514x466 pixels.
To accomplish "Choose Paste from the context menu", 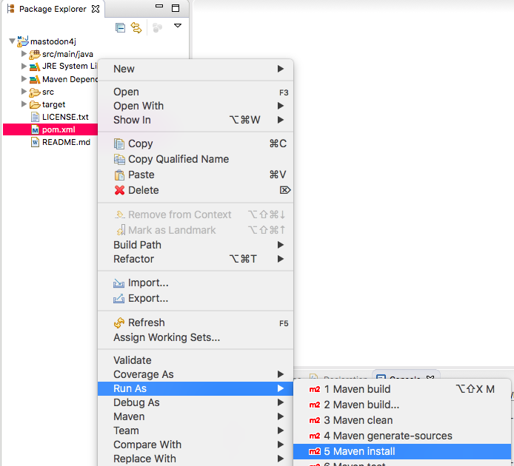I will pyautogui.click(x=196, y=175).
